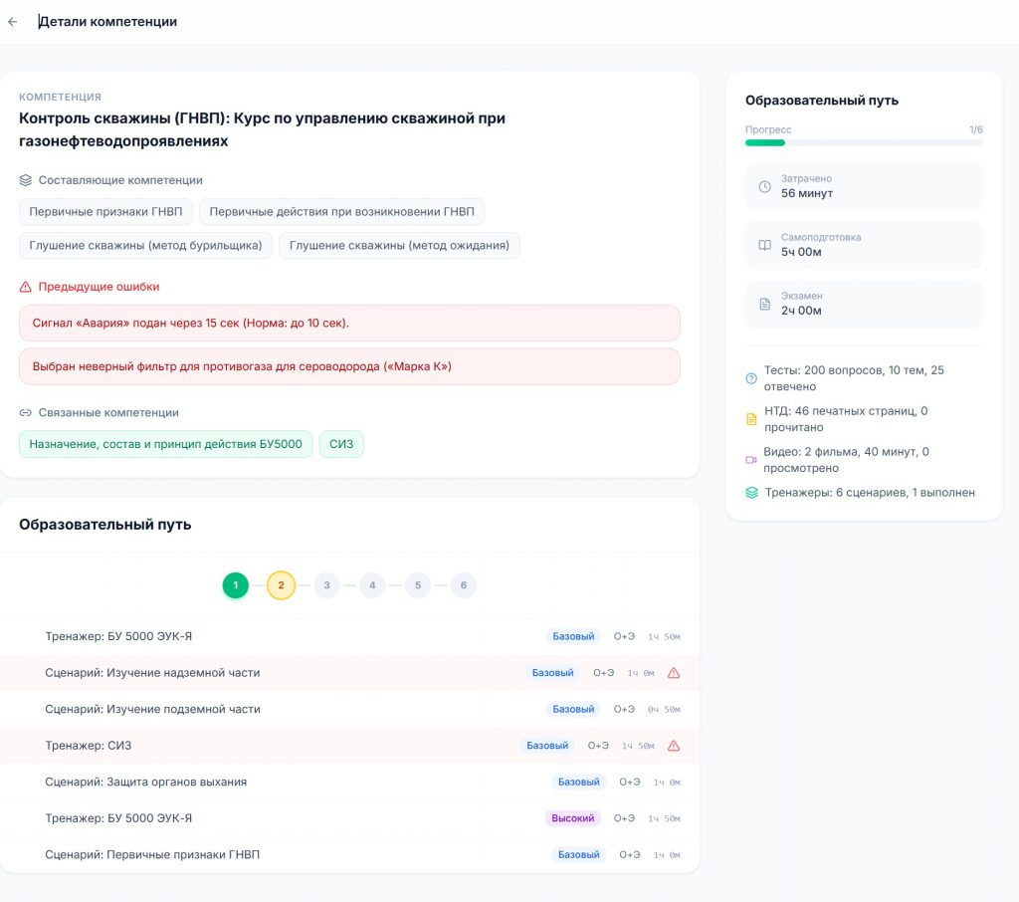Click the video camera icon for Видео
The width and height of the screenshot is (1019, 902).
(751, 460)
